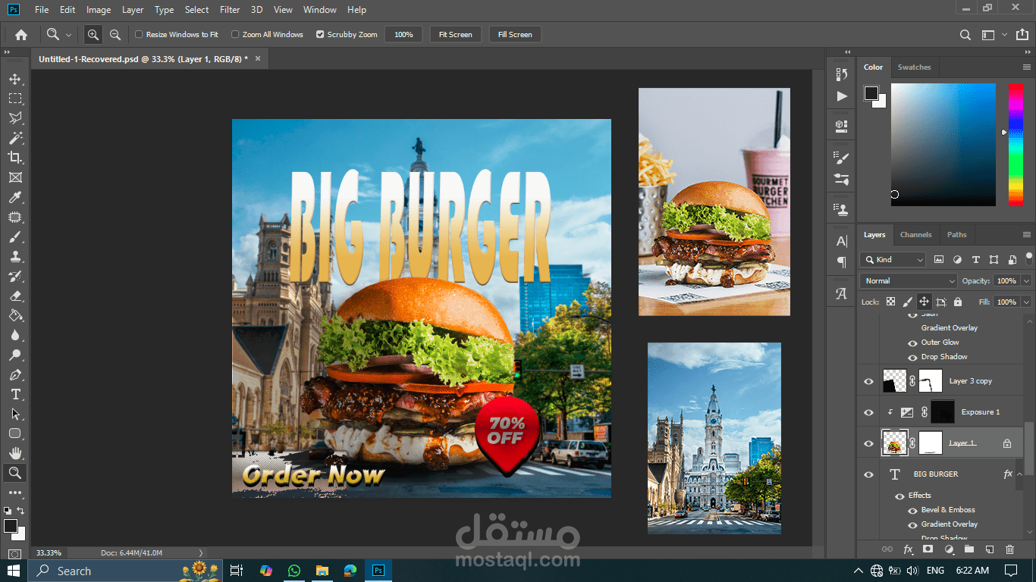
Task: Select the Paint Bucket tool
Action: click(x=15, y=316)
